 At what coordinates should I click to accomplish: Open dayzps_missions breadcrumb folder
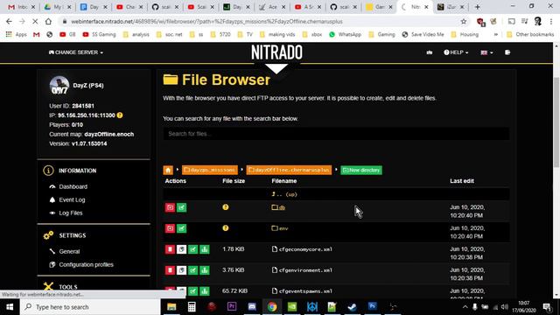[210, 170]
